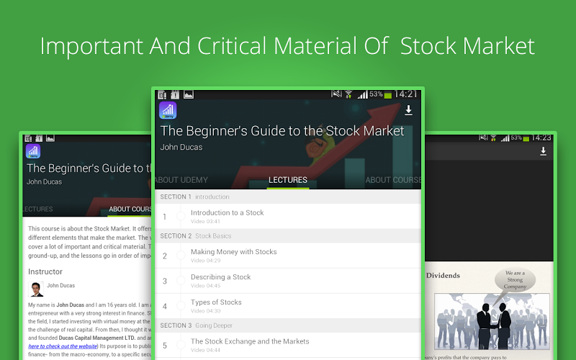Toggle the completion circle for lecture 2
576x360 pixels.
pyautogui.click(x=181, y=256)
